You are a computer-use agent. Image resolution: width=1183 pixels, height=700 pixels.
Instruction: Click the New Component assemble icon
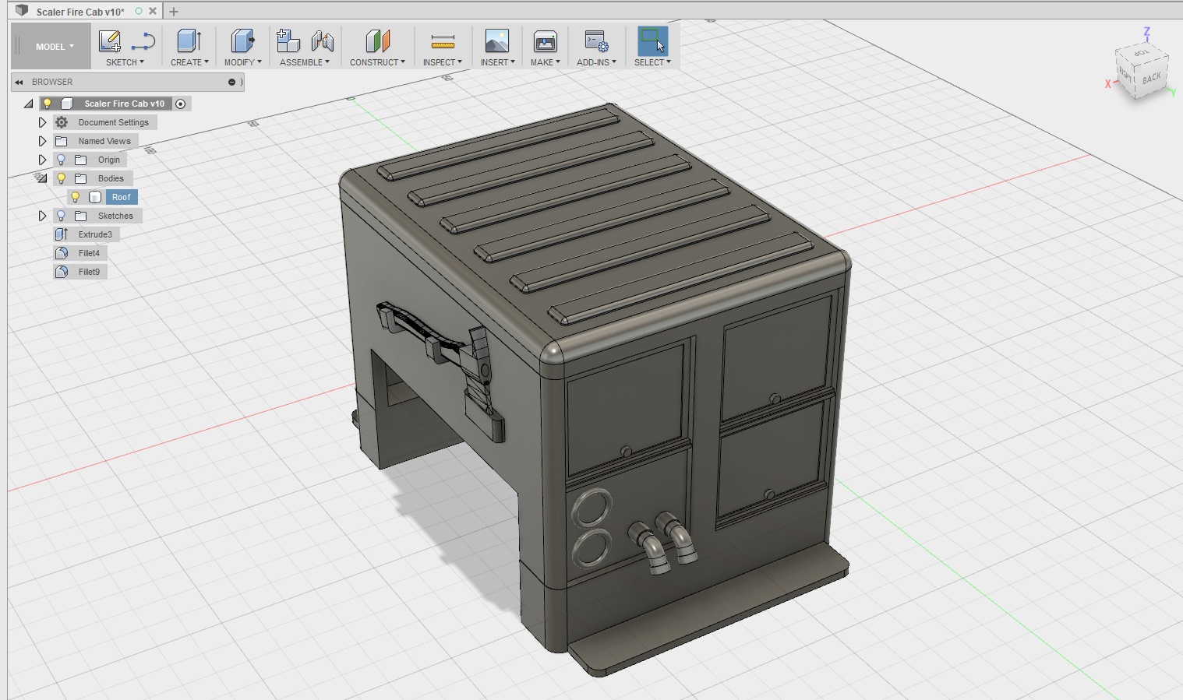pyautogui.click(x=288, y=41)
